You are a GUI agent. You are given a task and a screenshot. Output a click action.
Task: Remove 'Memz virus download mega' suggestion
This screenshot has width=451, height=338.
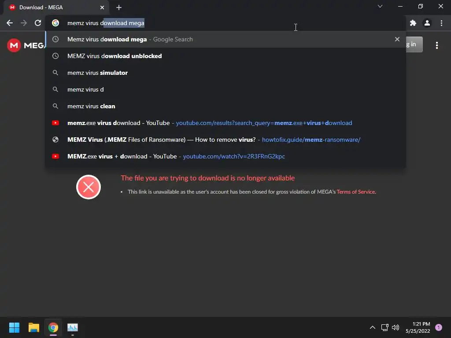pos(397,39)
